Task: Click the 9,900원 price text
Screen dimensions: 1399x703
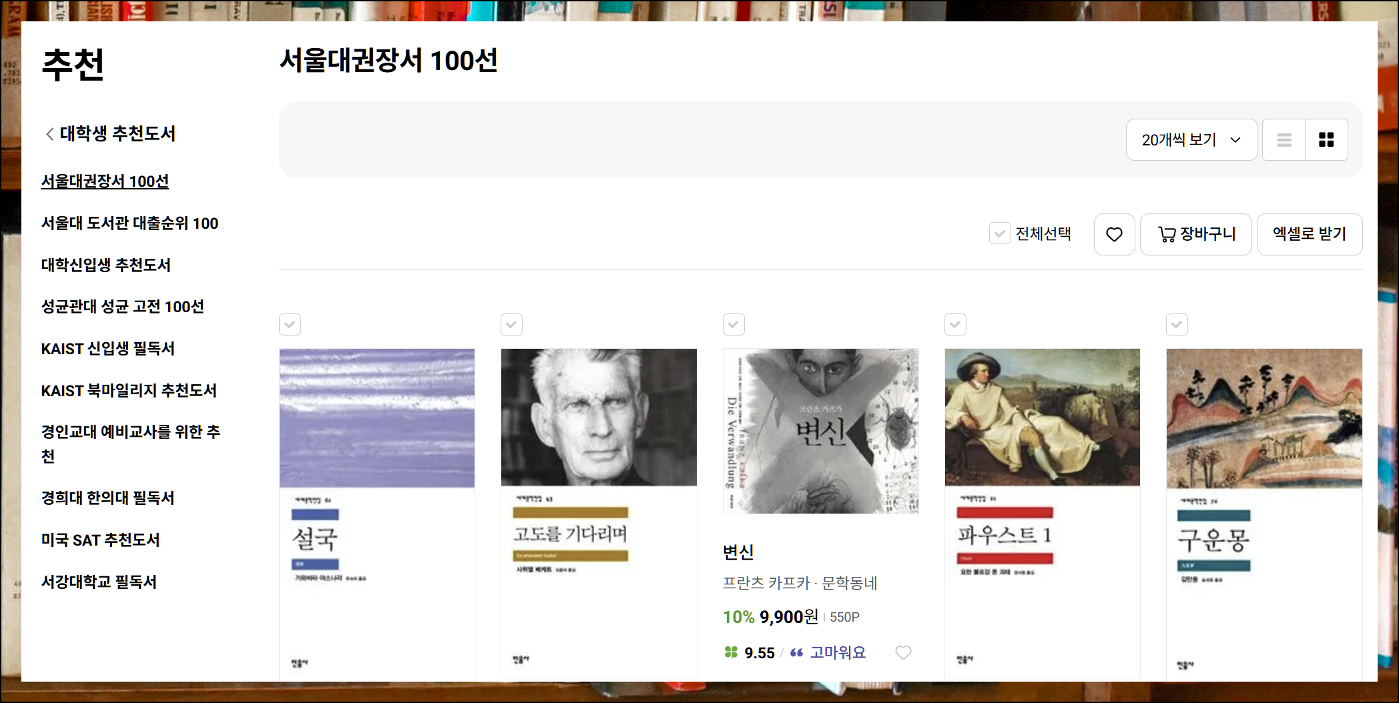Action: pos(789,617)
